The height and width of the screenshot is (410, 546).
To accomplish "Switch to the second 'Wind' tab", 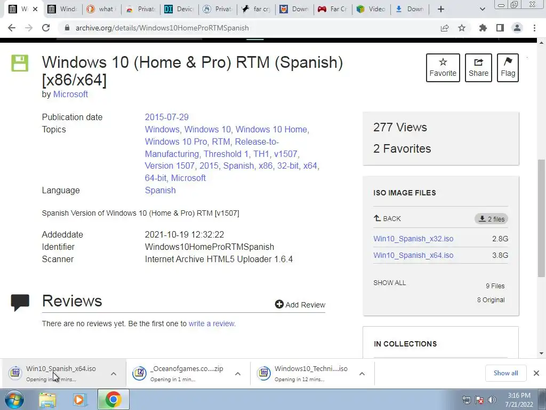I will 63,9.
